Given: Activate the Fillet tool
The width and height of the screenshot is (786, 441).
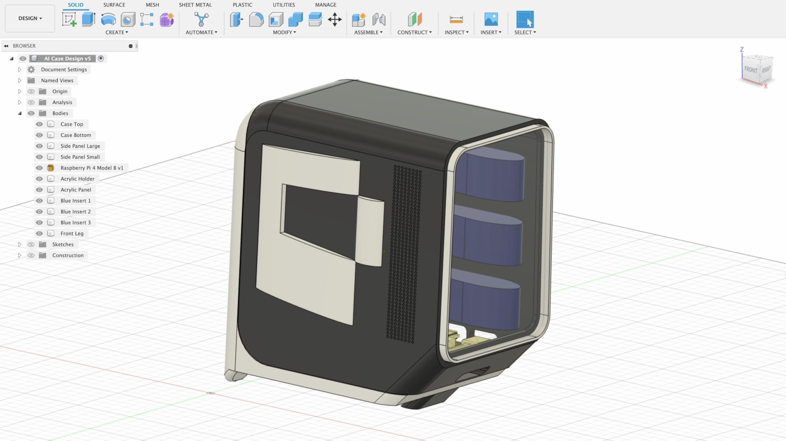Looking at the screenshot, I should tap(256, 19).
